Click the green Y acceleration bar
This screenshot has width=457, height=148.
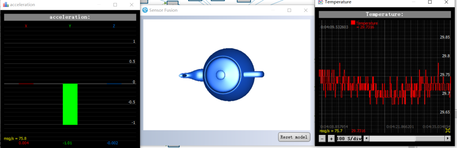[x=70, y=104]
